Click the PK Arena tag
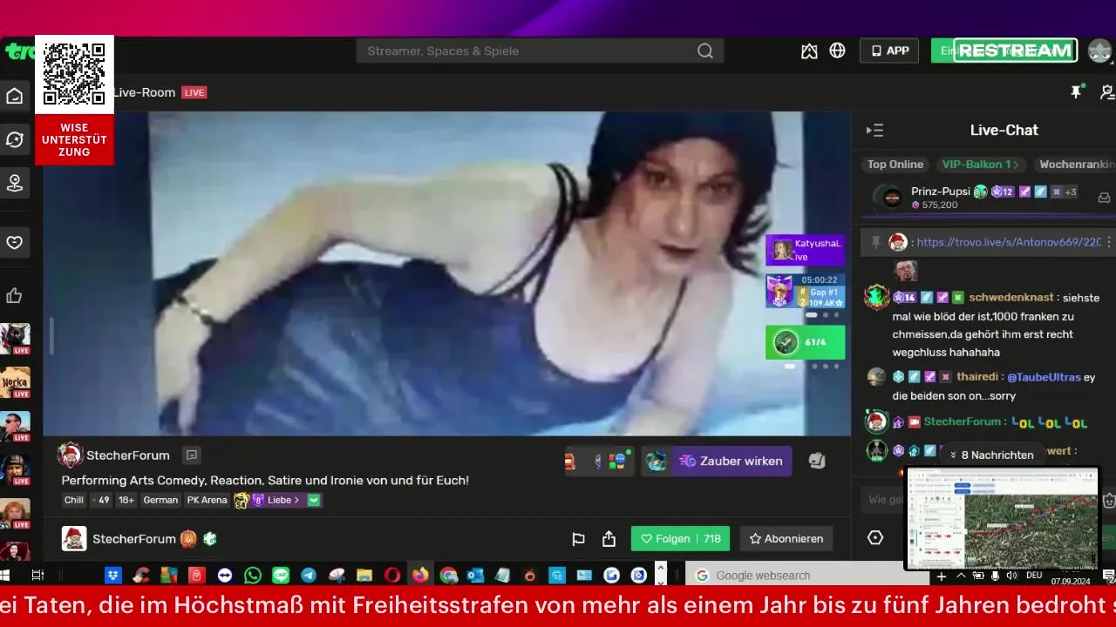The image size is (1116, 627). (208, 500)
